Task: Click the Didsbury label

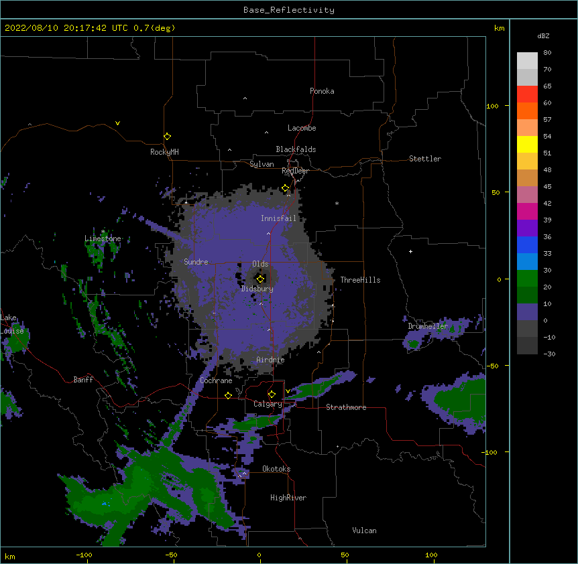Action: (x=257, y=289)
